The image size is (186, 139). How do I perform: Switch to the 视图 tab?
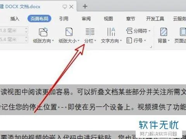[x=108, y=19]
